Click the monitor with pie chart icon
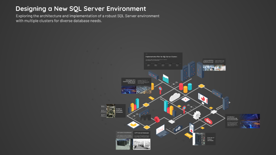The width and height of the screenshot is (276, 155). pyautogui.click(x=203, y=99)
